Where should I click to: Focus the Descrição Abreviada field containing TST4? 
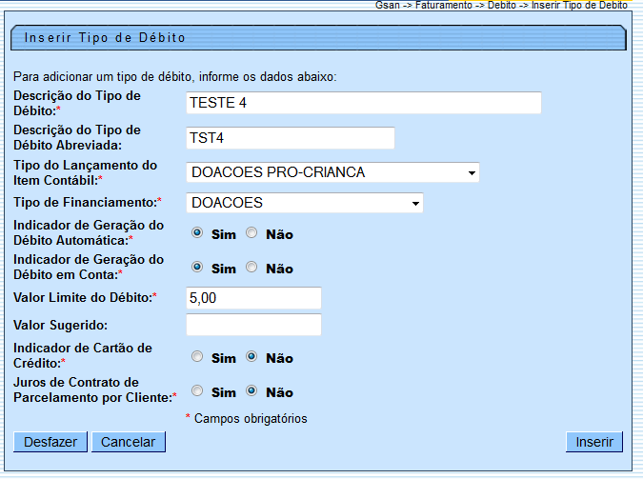click(291, 138)
